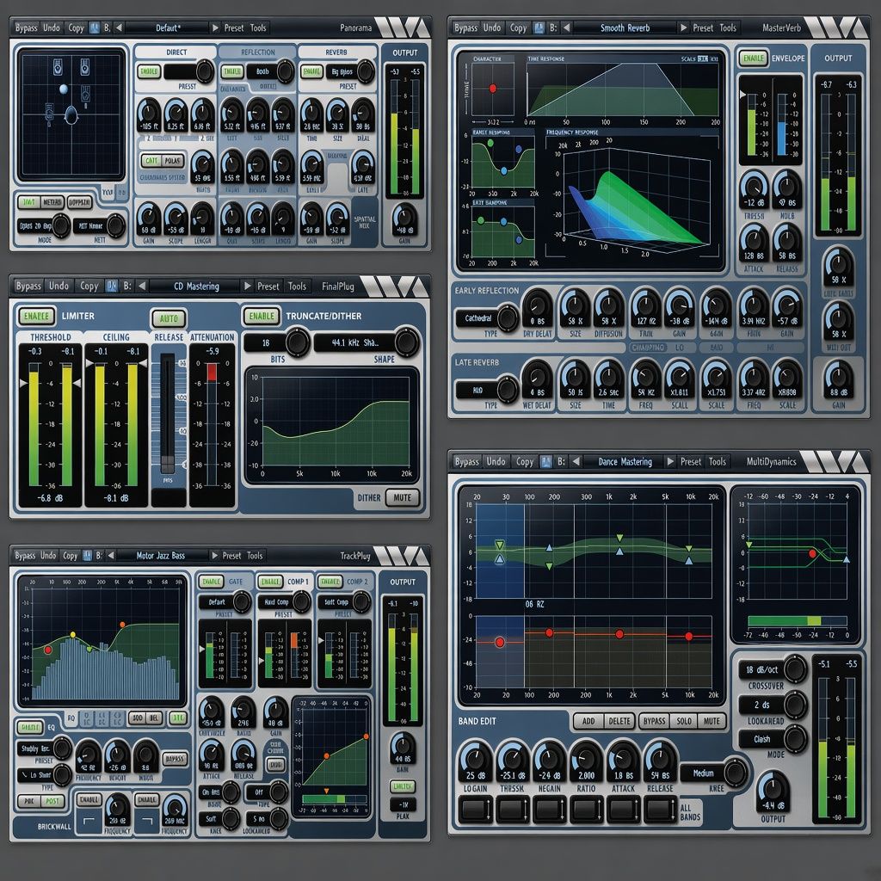881x881 pixels.
Task: Go to previous preset in MultiDynamics
Action: pos(576,462)
